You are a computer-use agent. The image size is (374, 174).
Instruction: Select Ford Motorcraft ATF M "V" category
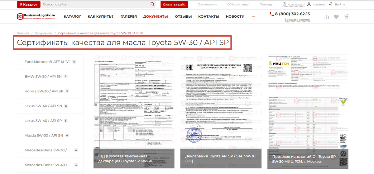click(50, 62)
